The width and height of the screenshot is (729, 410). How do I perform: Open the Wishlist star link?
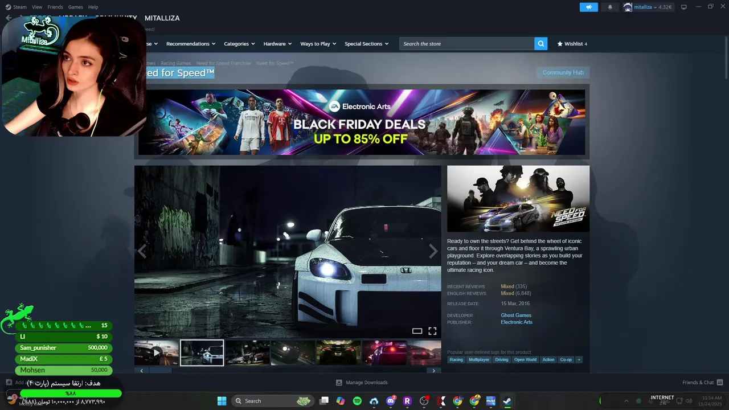point(572,44)
